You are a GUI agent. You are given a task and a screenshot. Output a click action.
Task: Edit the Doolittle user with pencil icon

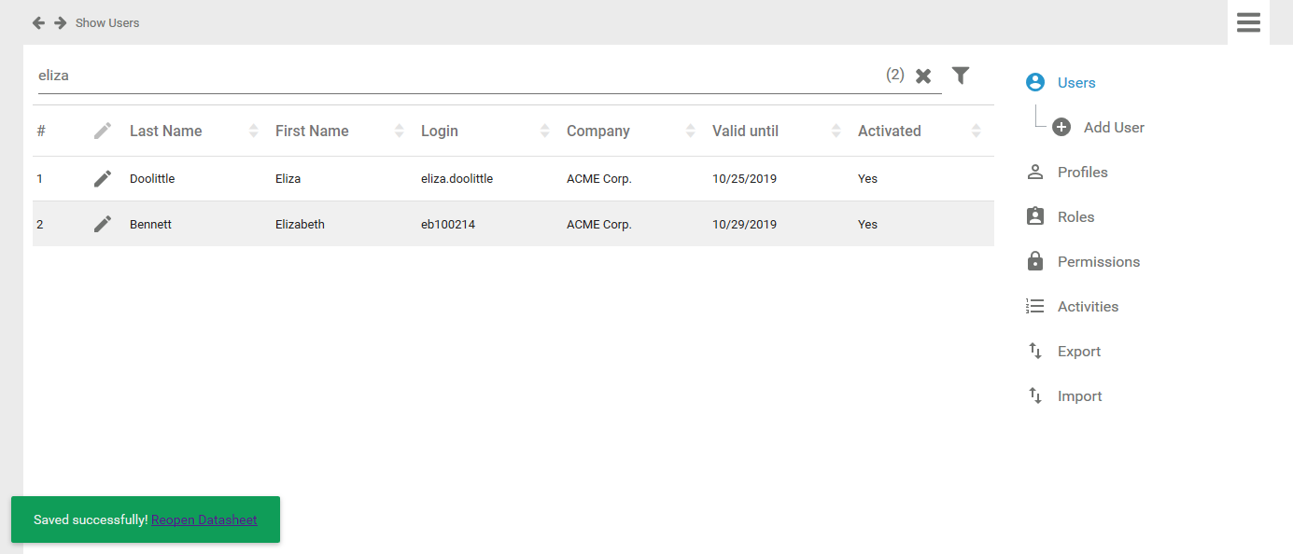point(103,178)
